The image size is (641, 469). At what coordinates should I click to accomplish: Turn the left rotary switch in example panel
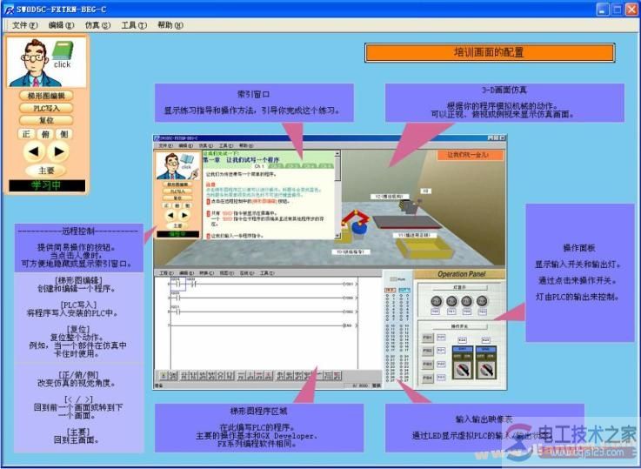point(463,370)
